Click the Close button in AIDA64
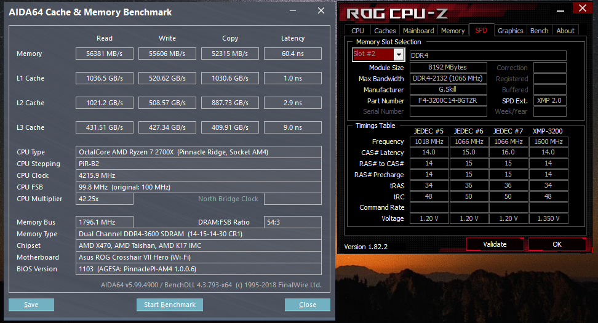Screen dimensions: 598x323 [x=308, y=305]
